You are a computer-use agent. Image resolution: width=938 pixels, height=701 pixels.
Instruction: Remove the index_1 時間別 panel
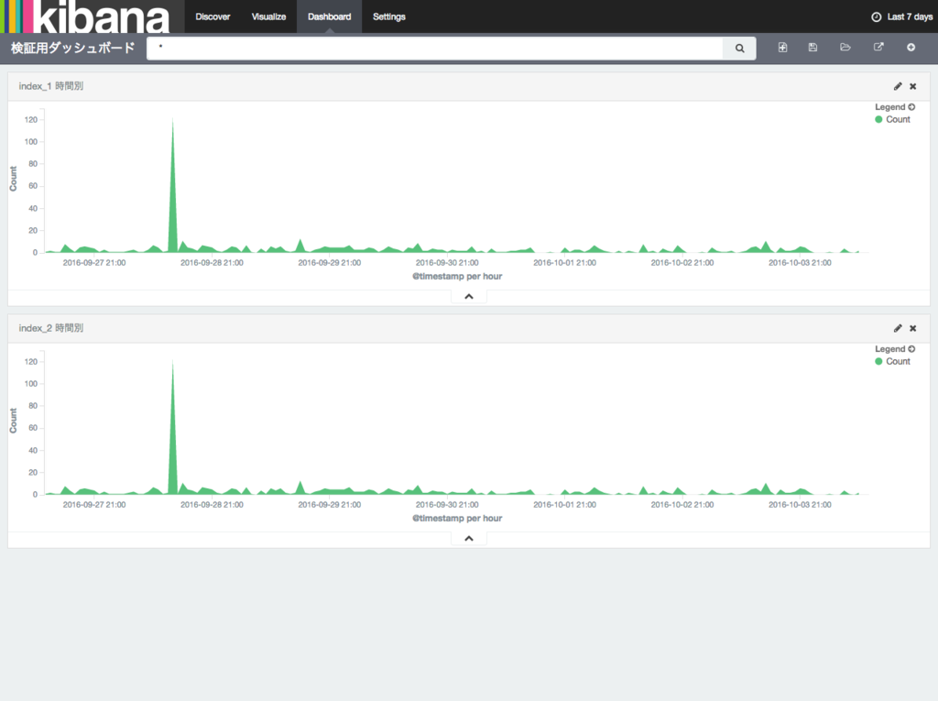click(x=913, y=86)
